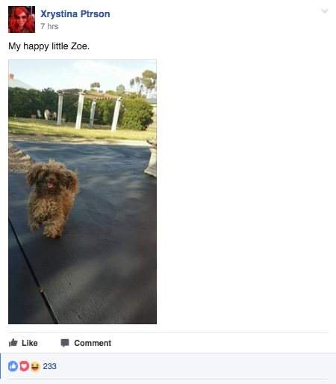Image resolution: width=336 pixels, height=384 pixels.
Task: Expand the post options chevron menu
Action: [325, 11]
